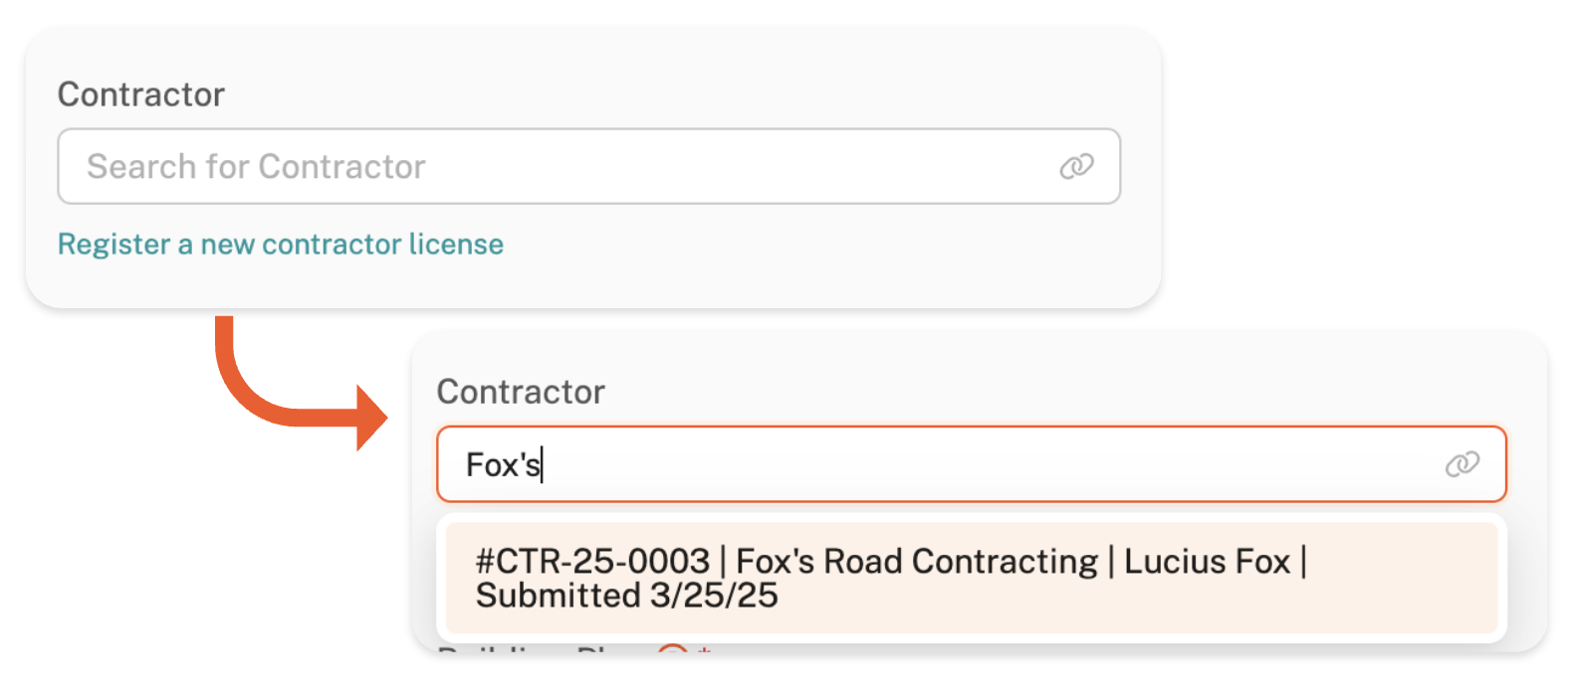
Task: Click the #CTR-25-0003 license number text
Action: click(x=592, y=562)
